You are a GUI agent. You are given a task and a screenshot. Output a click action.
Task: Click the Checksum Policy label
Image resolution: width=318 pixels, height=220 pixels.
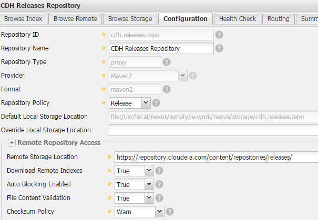30,212
